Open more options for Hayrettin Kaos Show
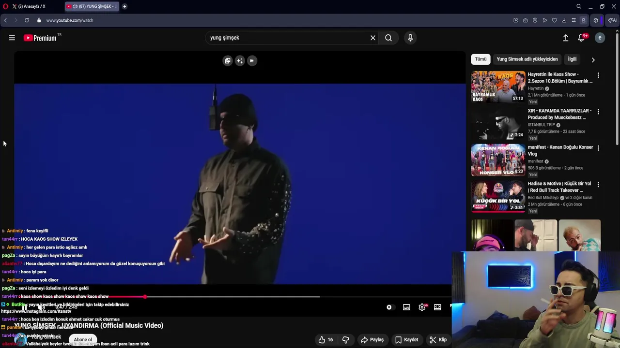 coord(598,75)
